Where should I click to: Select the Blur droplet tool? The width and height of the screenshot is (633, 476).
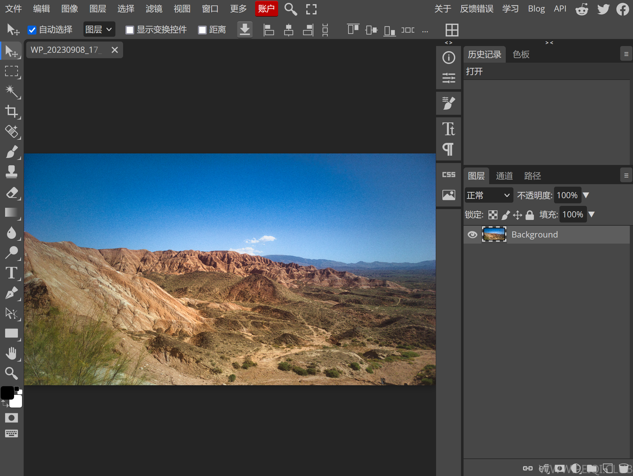[x=12, y=233]
